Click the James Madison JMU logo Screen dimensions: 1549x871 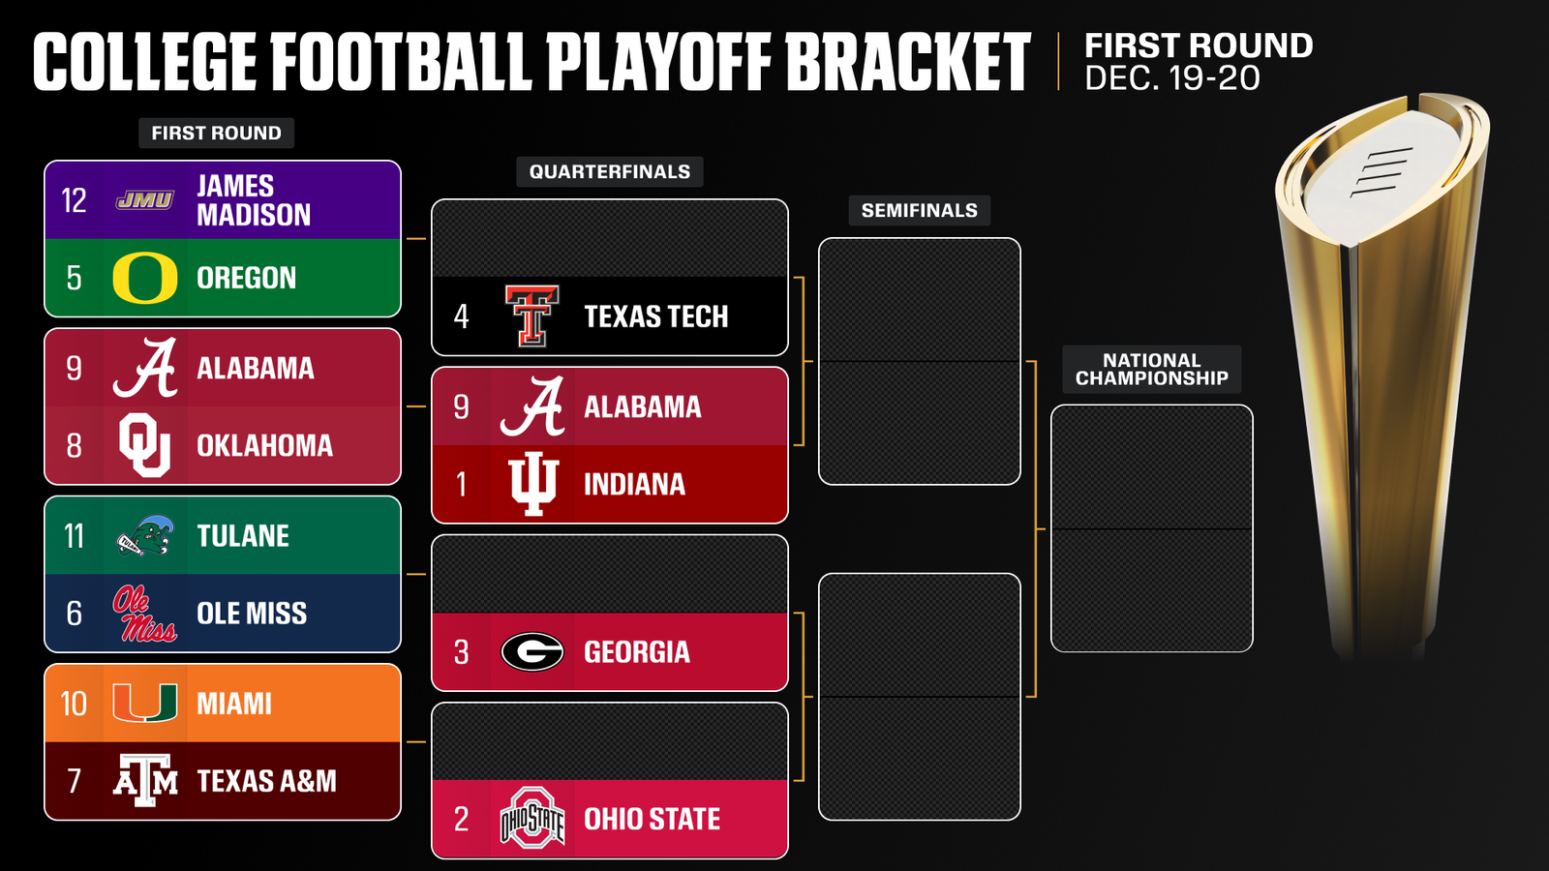coord(145,200)
